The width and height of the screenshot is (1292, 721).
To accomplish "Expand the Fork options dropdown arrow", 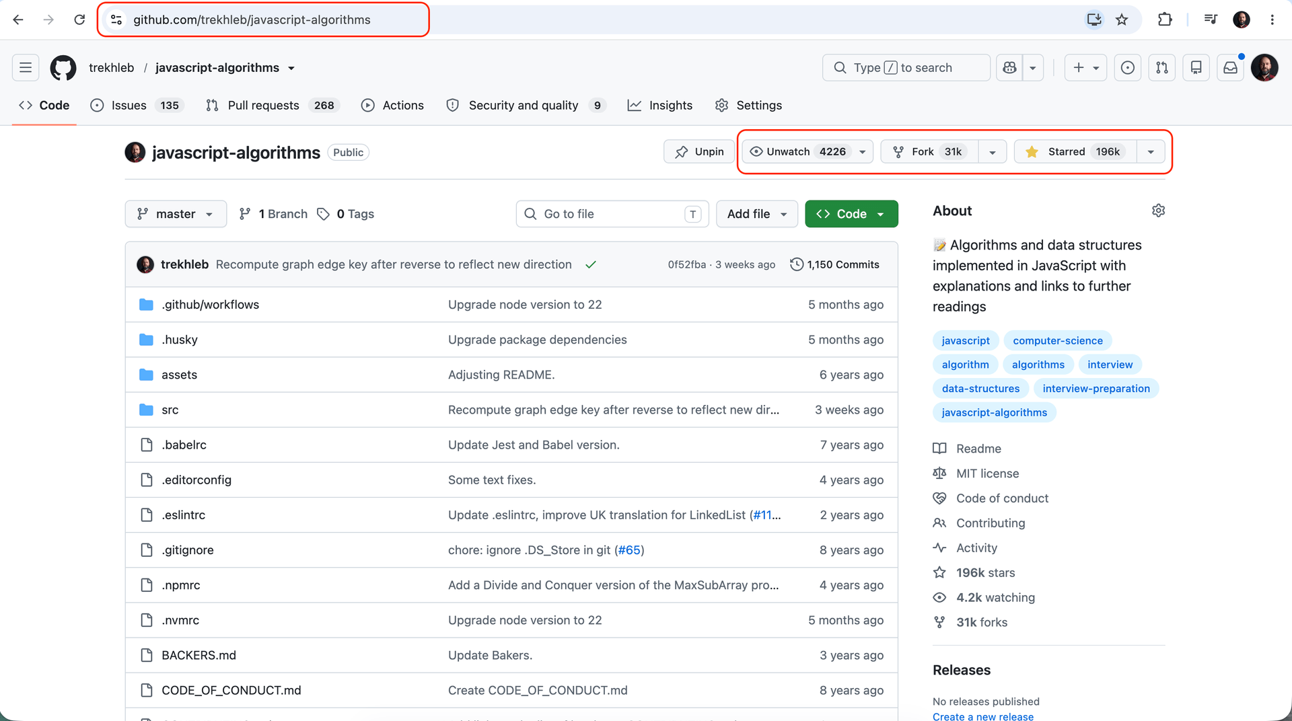I will (992, 152).
